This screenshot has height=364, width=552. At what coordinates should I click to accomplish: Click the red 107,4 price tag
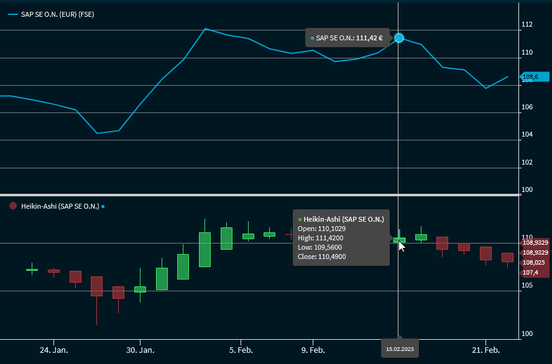coord(535,273)
